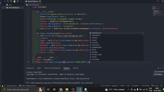164x92 pixels.
Task: Follow the https://www.instagram.com/ link in code
Action: coord(70,36)
